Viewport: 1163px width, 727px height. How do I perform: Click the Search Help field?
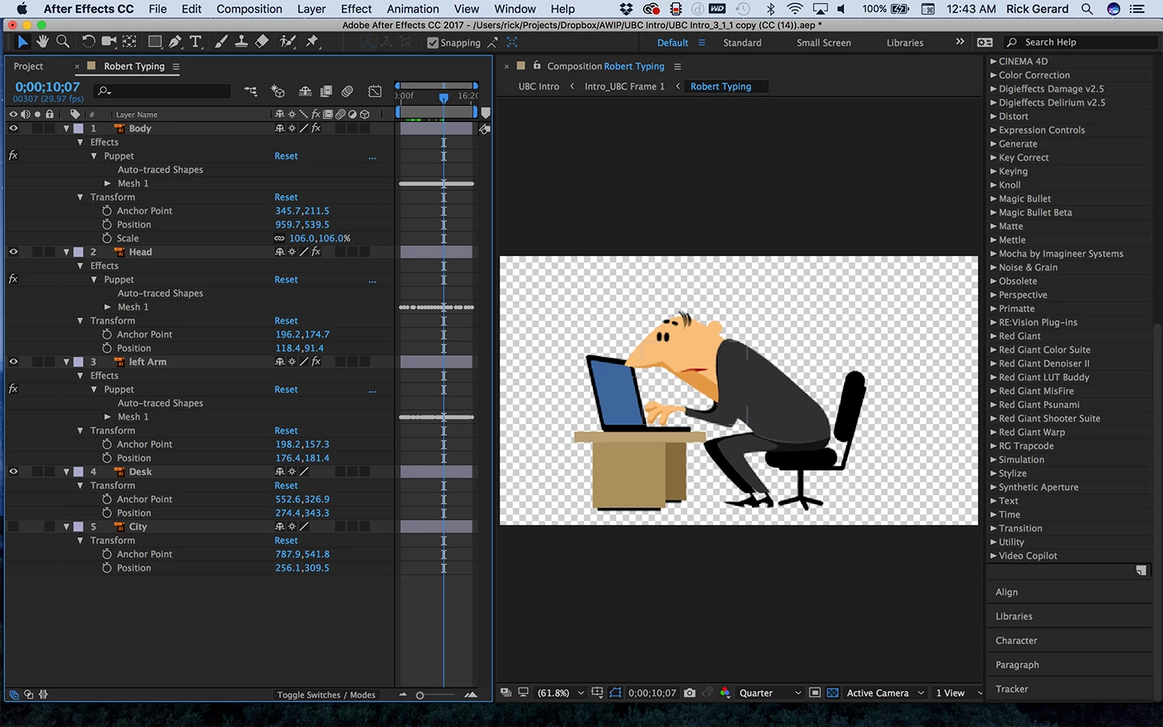(1082, 42)
